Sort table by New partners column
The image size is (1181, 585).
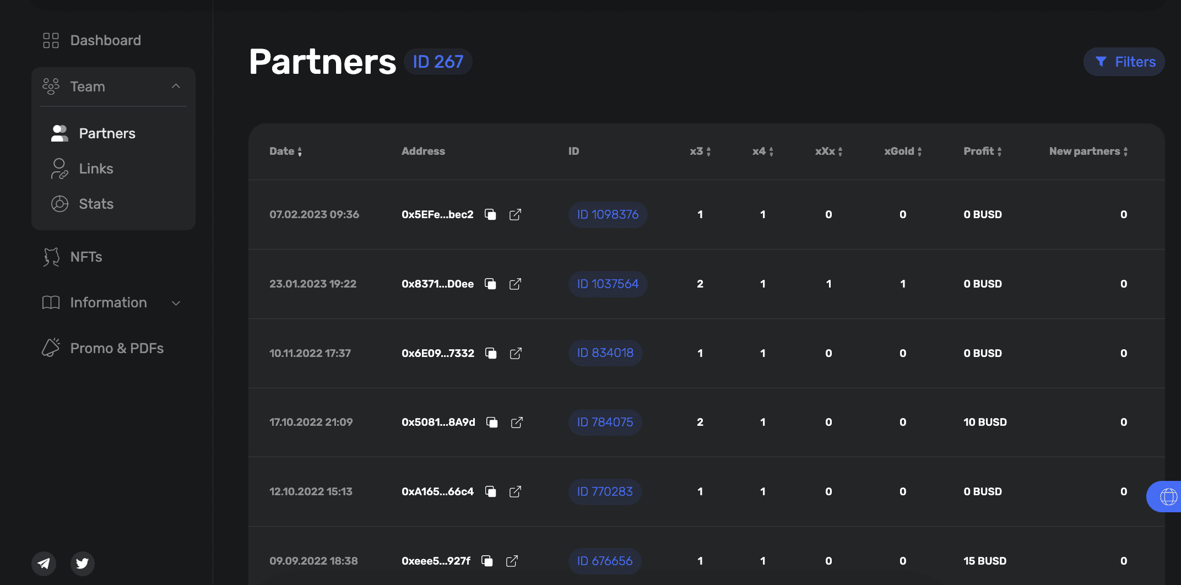(1088, 151)
